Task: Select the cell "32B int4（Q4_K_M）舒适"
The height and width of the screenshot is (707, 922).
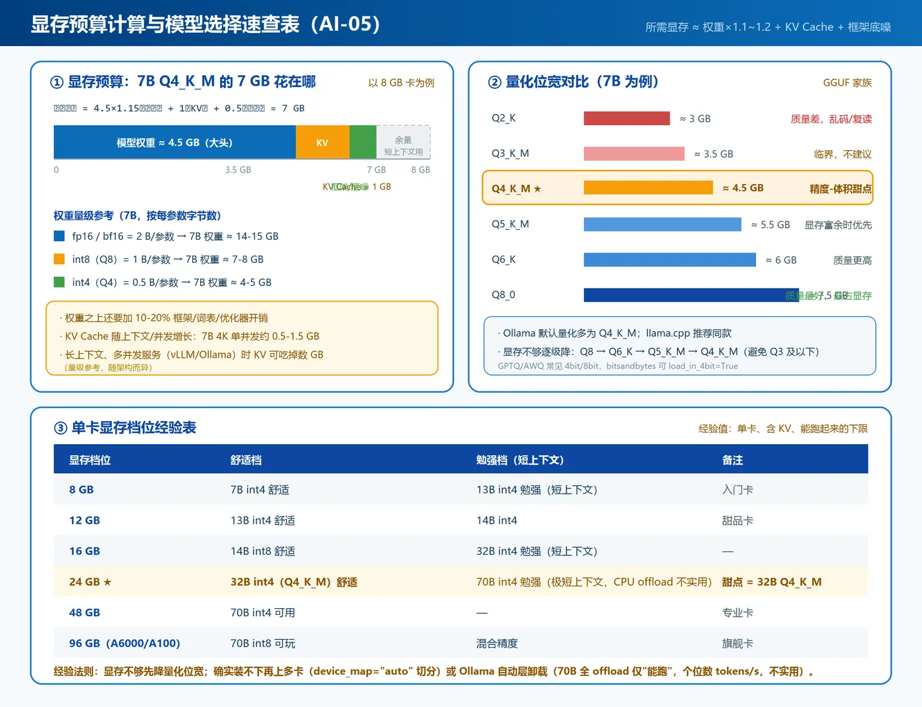Action: [x=294, y=582]
